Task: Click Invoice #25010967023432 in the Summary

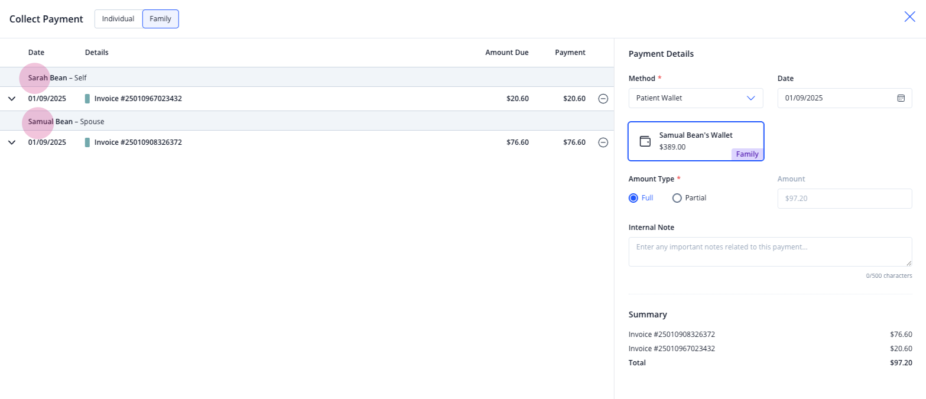Action: click(x=672, y=349)
